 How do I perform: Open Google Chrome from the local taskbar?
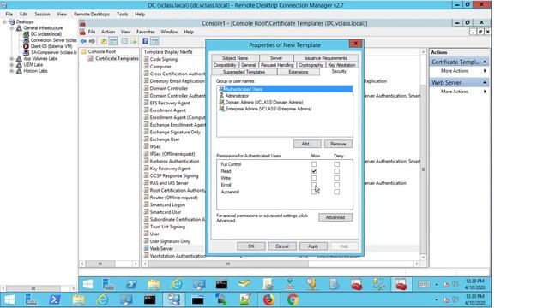293,299
